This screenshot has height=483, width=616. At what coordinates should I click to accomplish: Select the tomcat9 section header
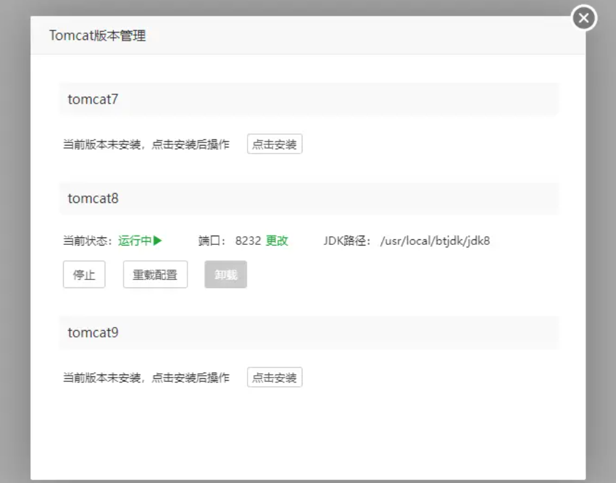93,332
